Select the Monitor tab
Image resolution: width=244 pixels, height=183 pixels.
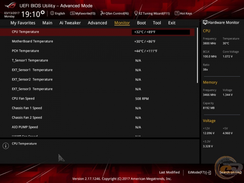[x=122, y=23]
